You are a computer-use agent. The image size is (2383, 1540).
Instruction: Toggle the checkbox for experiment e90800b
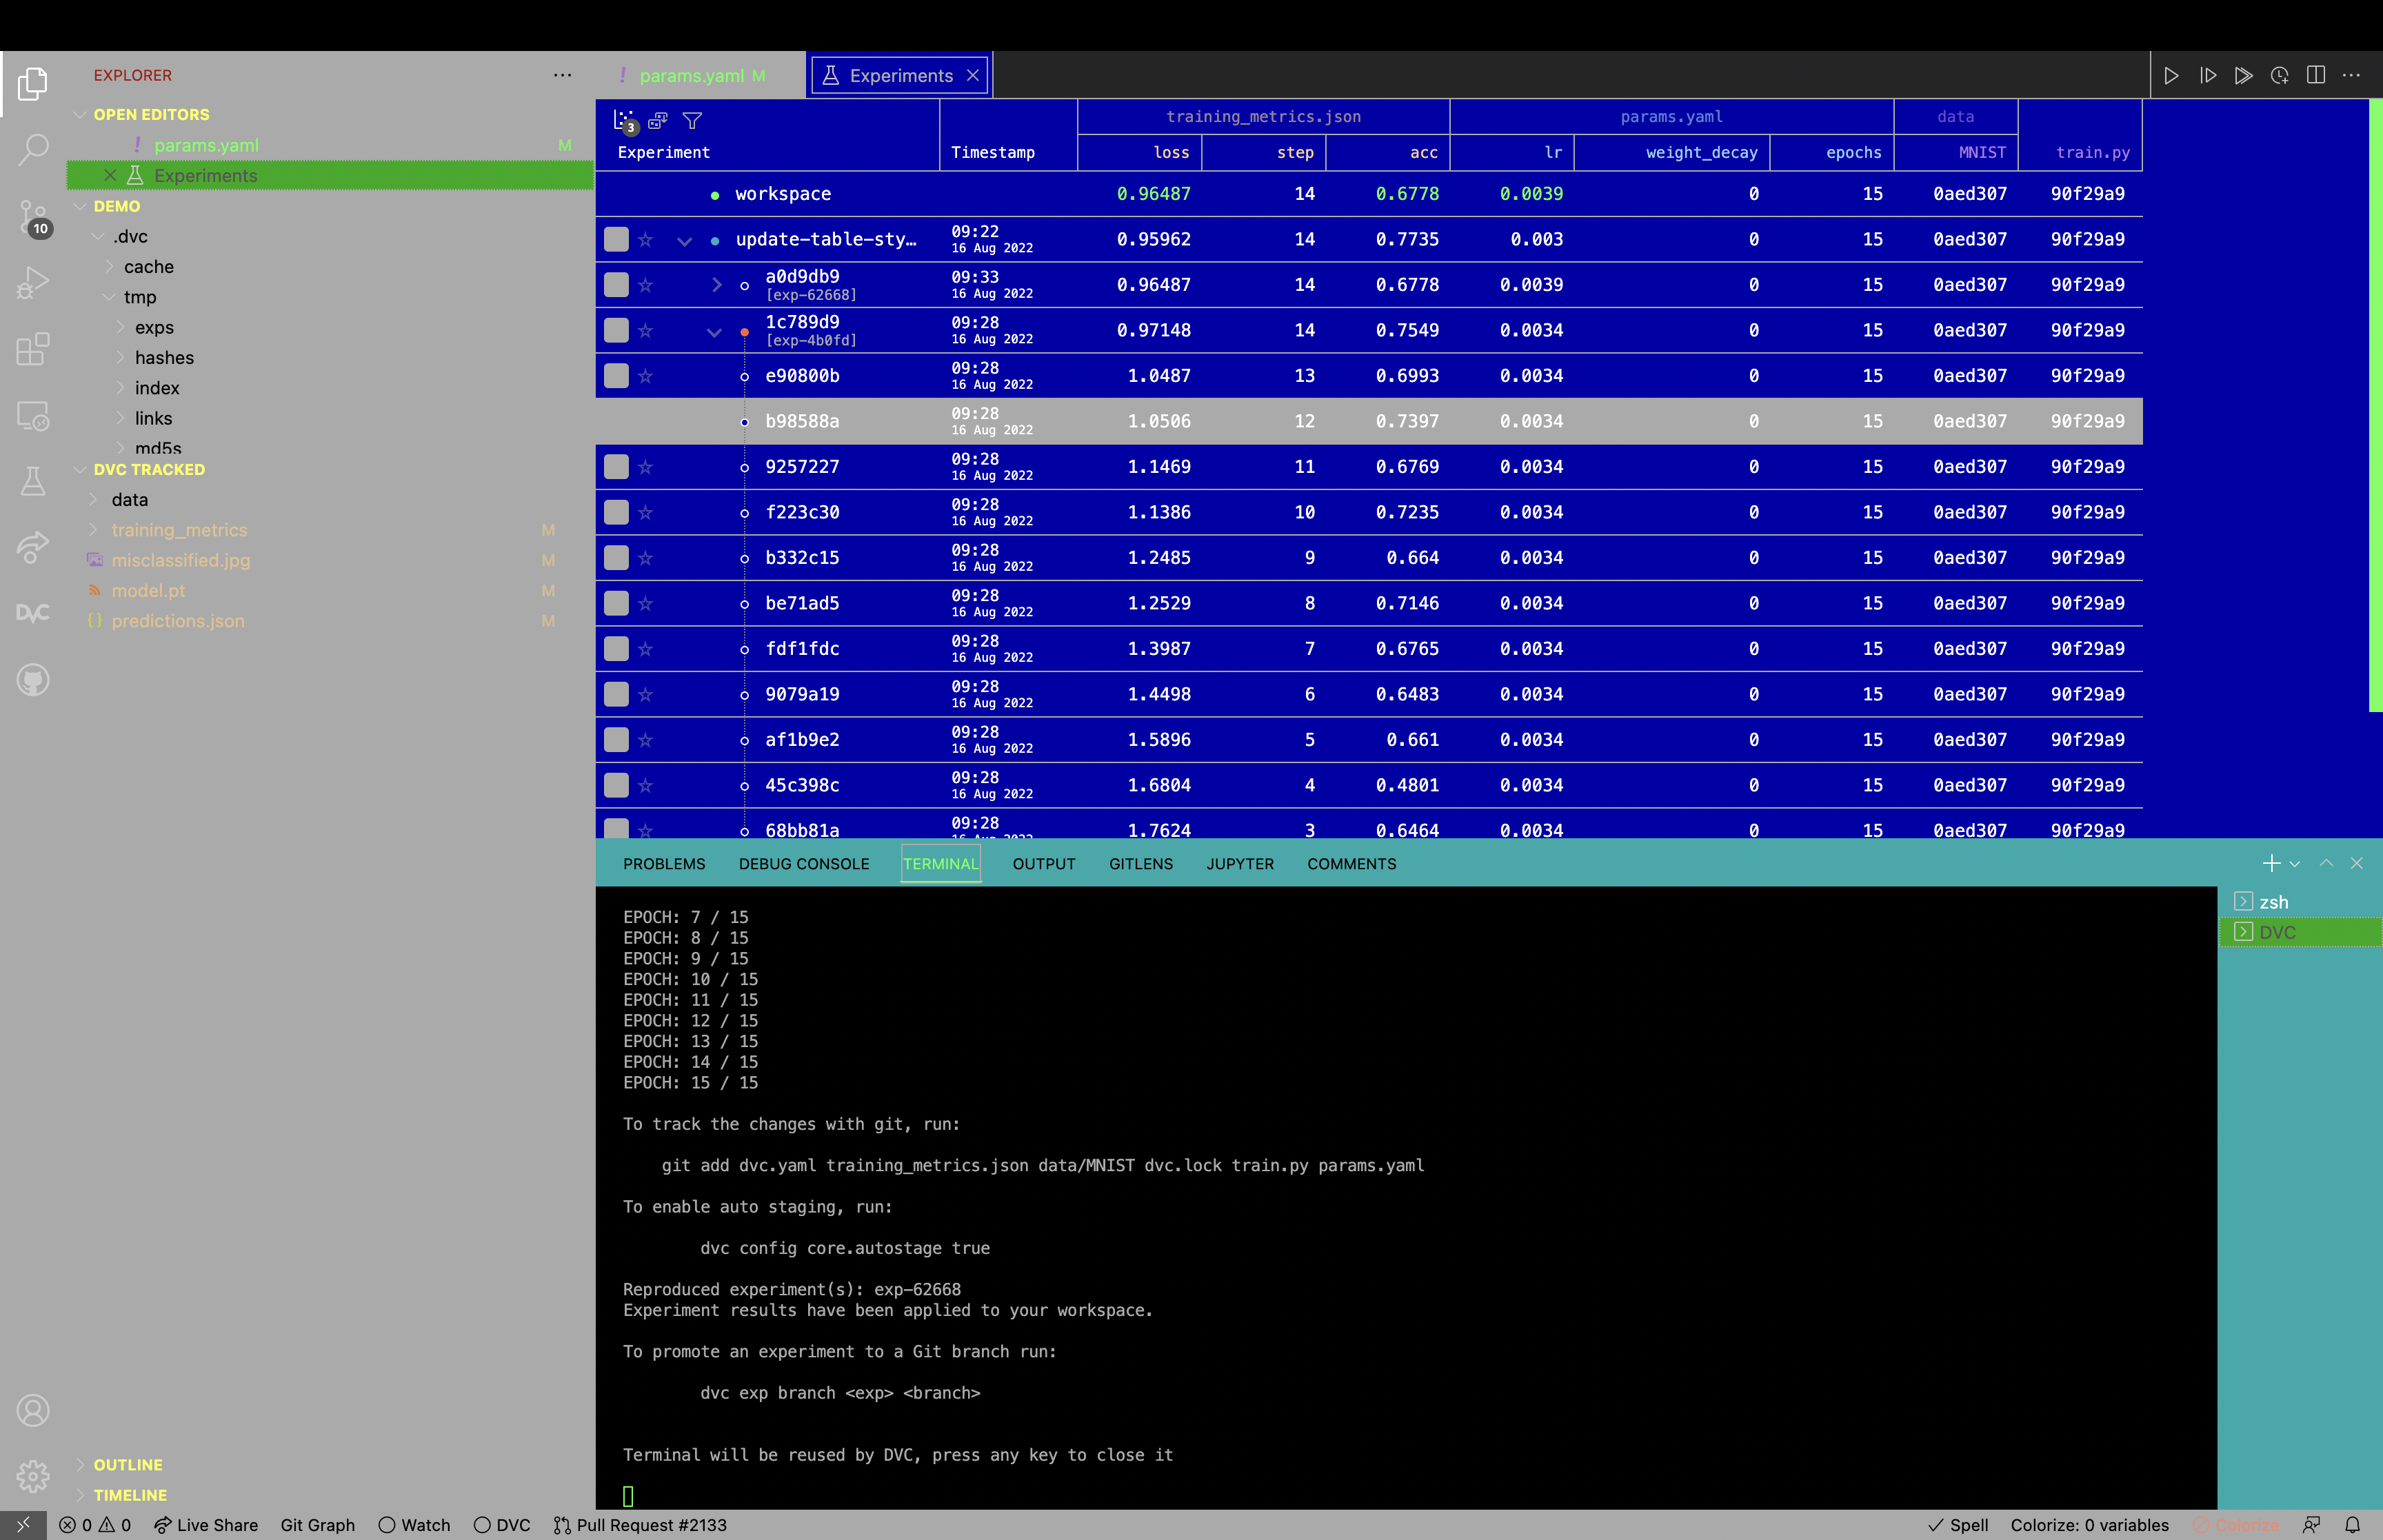click(x=616, y=376)
